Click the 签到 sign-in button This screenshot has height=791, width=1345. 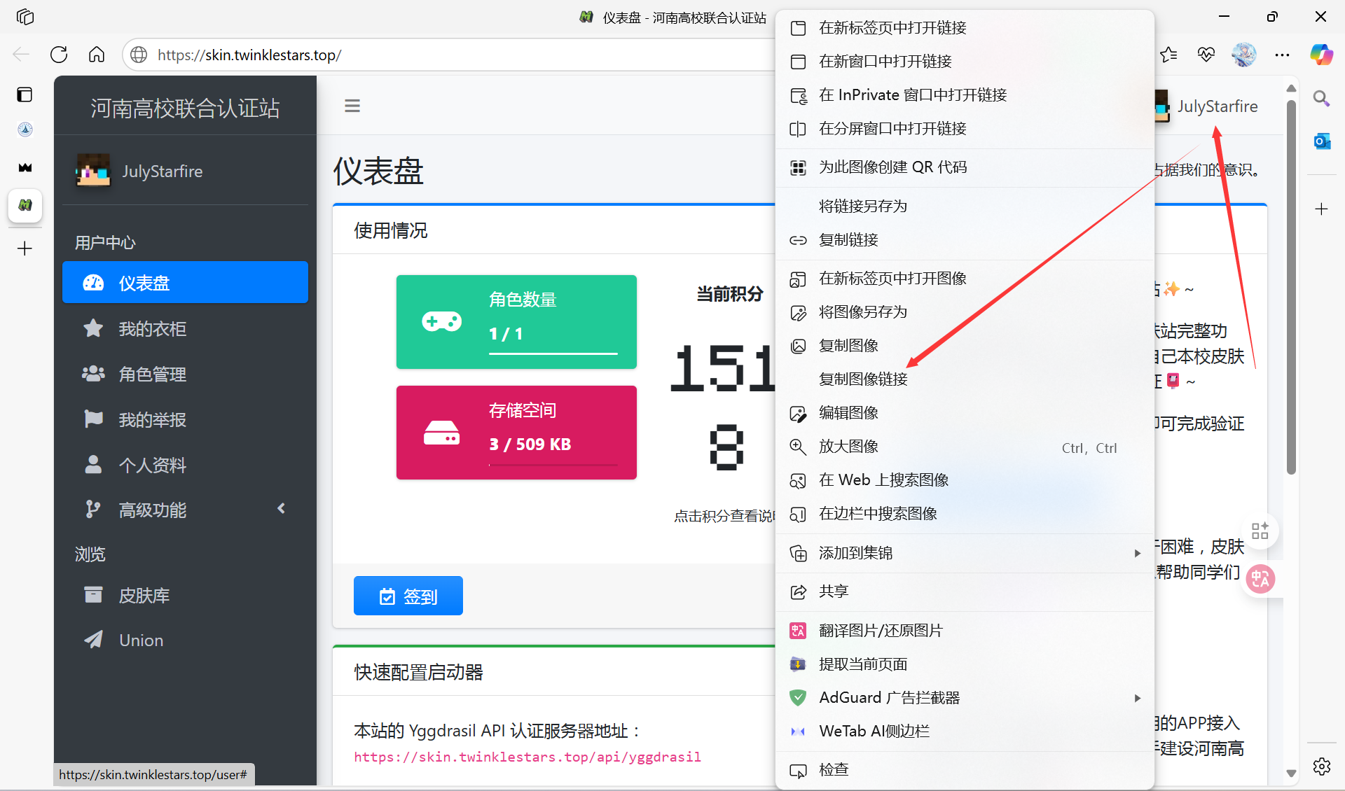[408, 596]
